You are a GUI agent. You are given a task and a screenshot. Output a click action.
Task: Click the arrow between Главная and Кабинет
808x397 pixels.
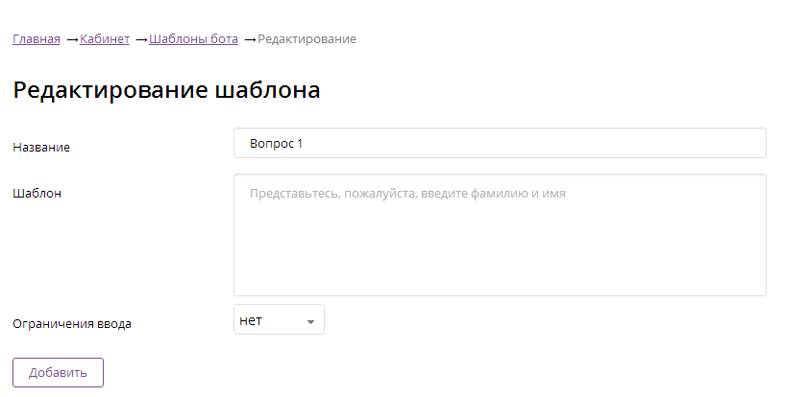(72, 39)
